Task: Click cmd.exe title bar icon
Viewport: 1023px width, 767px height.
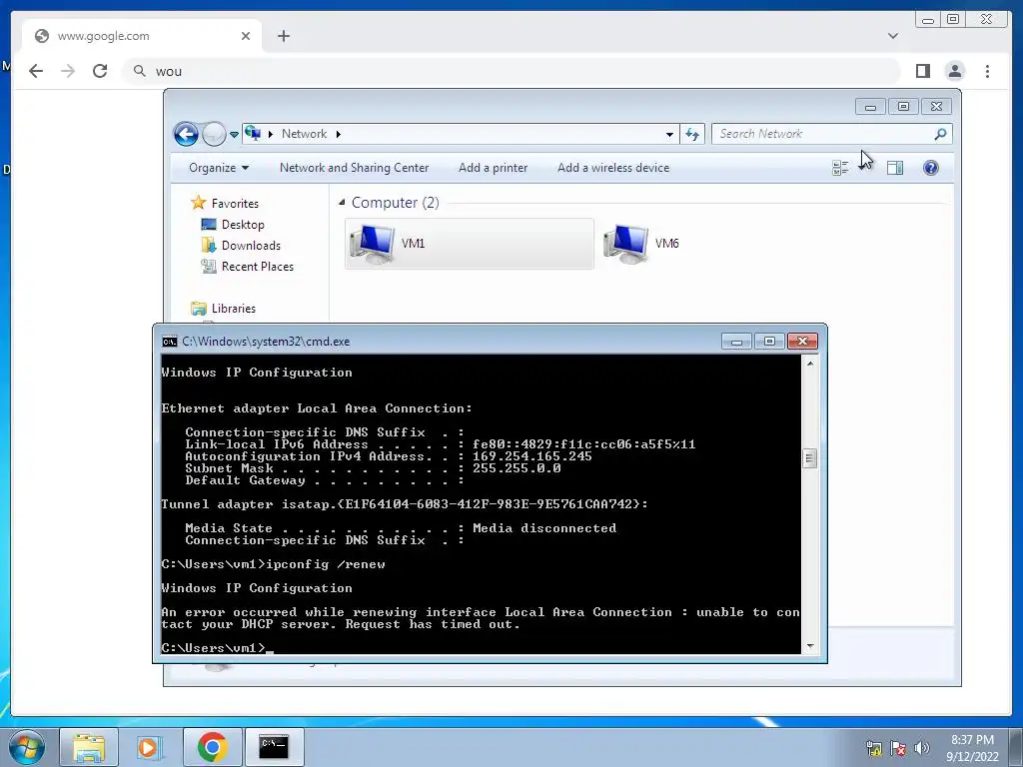Action: point(170,342)
